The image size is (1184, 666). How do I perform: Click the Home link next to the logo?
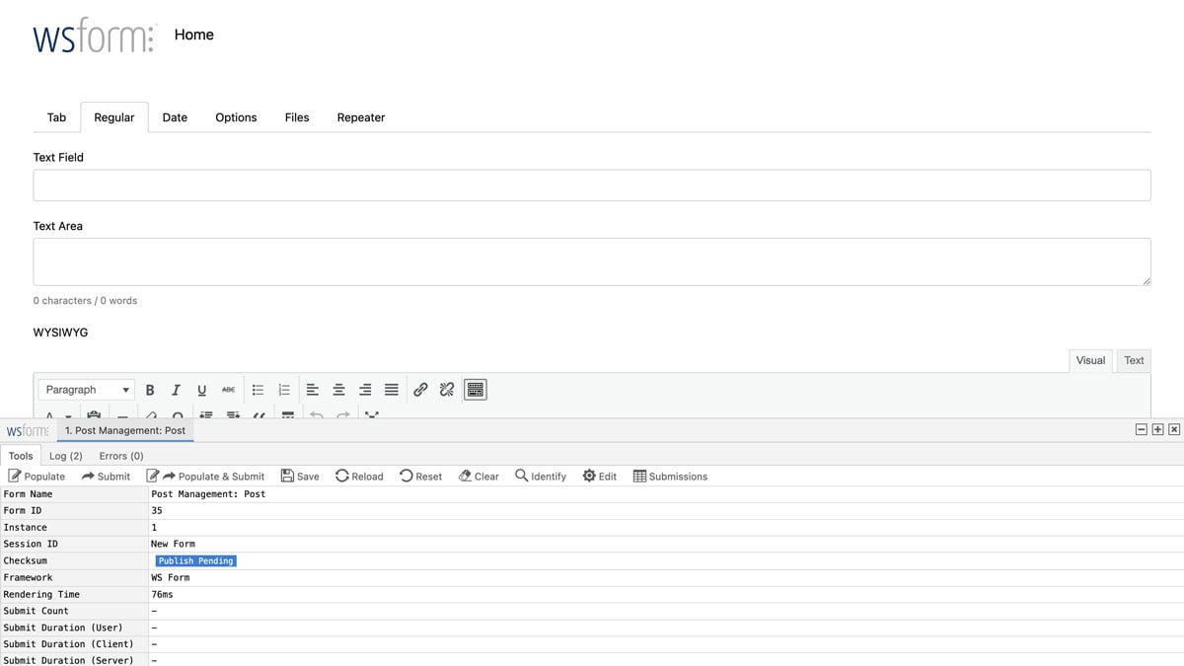(193, 35)
